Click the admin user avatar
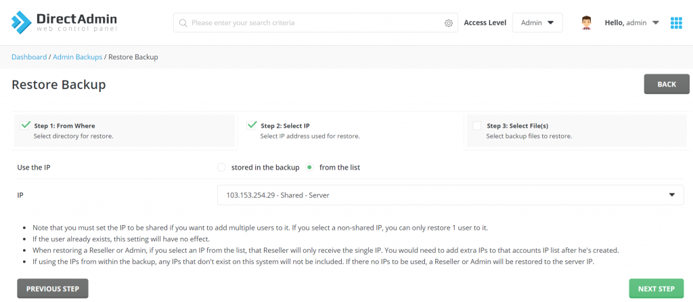This screenshot has height=302, width=693. [587, 23]
